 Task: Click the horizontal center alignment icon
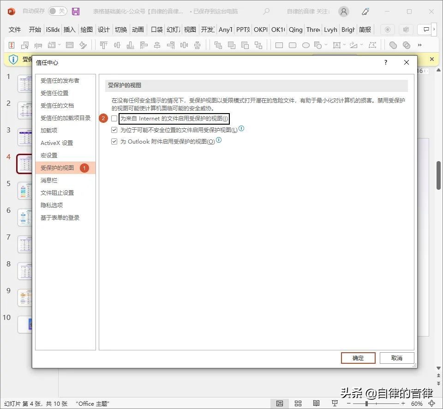click(x=157, y=45)
